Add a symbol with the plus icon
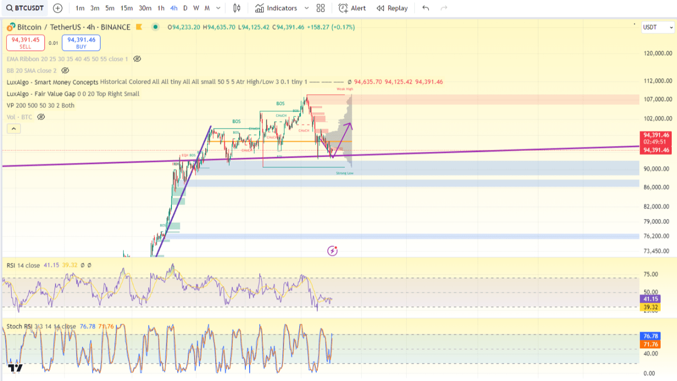 point(57,8)
